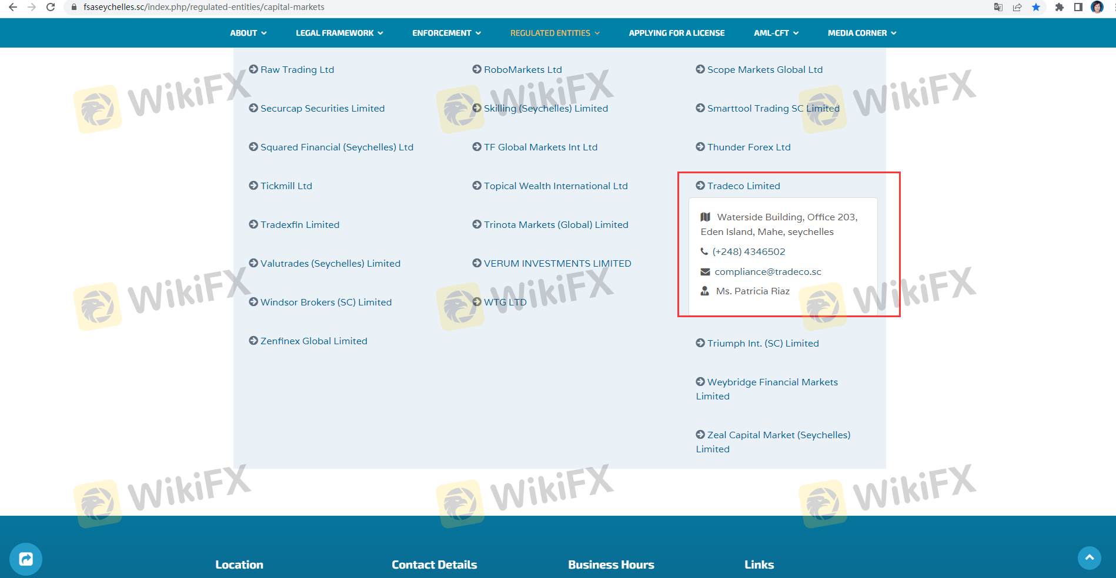Click the compliance@tradeco.sc email link
The image size is (1116, 578).
(768, 271)
